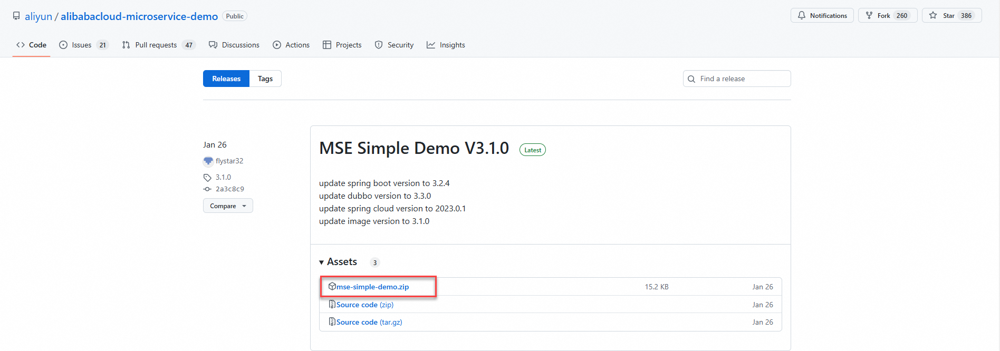This screenshot has width=1000, height=351.
Task: Click the Discussions speech bubble icon
Action: [213, 45]
